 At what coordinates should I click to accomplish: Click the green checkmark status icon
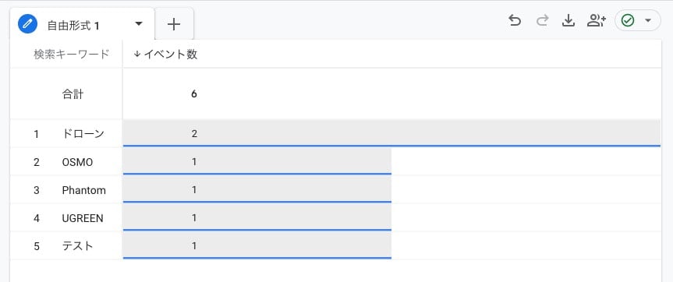(628, 20)
